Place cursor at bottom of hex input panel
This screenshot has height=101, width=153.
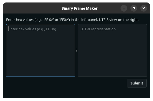click(41, 72)
